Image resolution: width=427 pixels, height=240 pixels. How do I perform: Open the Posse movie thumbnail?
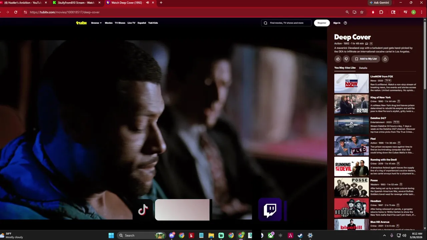352,187
